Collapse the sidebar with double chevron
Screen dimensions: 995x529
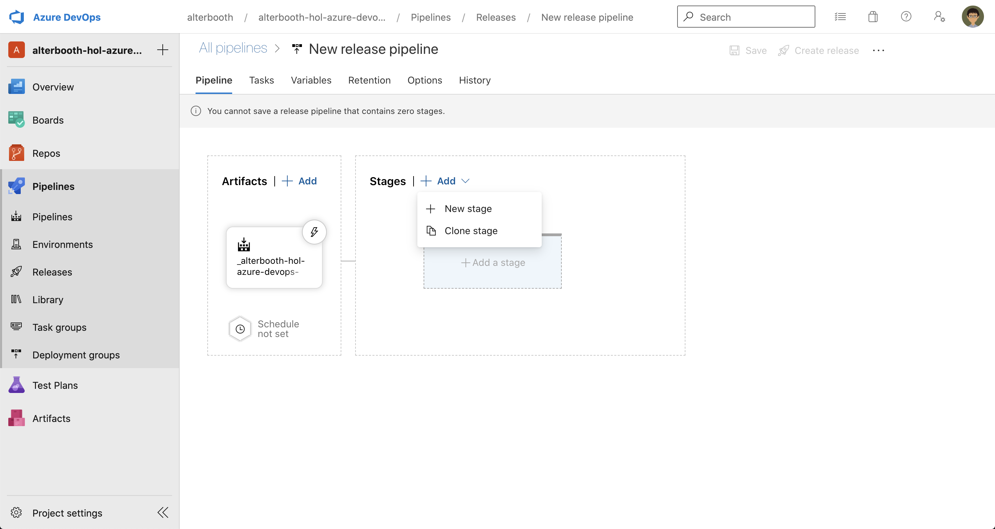pyautogui.click(x=163, y=513)
